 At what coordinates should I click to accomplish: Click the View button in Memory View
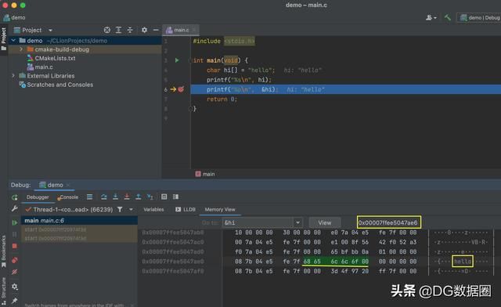point(325,222)
